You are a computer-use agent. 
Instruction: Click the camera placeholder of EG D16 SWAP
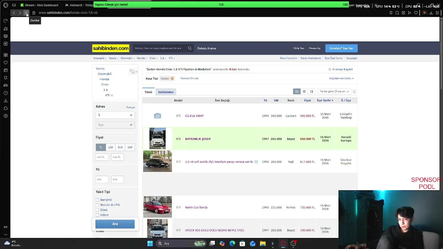157,116
